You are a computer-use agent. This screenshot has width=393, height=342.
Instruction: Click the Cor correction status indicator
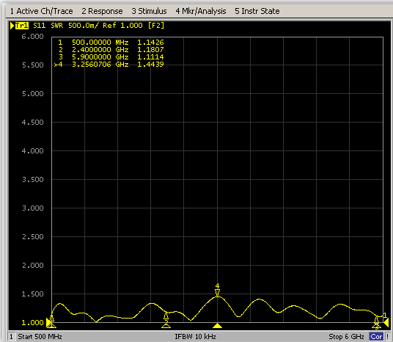click(x=376, y=336)
